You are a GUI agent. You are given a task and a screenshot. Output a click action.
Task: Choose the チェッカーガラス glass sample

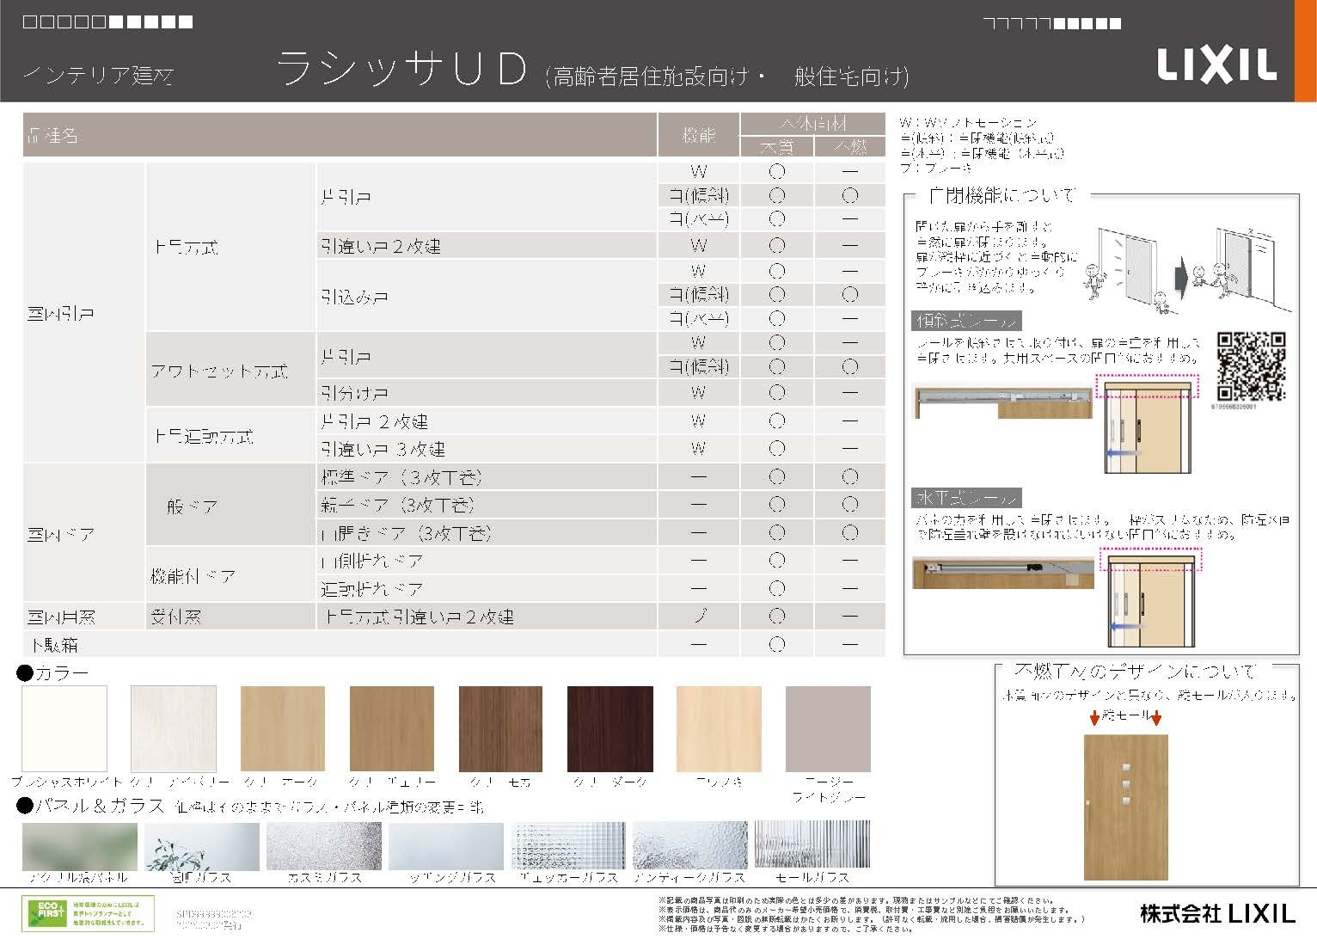point(568,845)
